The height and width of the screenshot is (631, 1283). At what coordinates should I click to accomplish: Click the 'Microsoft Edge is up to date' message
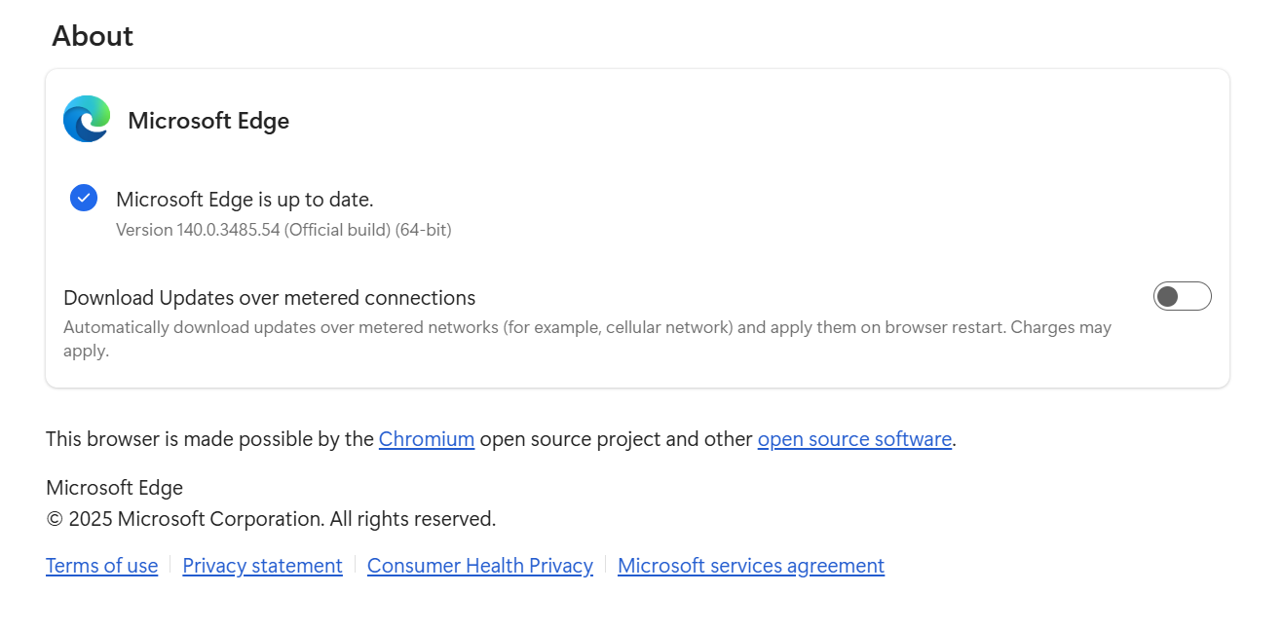coord(245,199)
